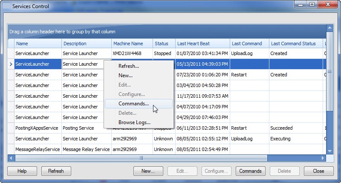The image size is (341, 183).
Task: Open Commands... from the context menu
Action: click(x=133, y=104)
